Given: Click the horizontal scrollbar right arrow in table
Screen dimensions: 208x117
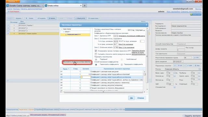Looking at the screenshot, I should tap(144, 92).
